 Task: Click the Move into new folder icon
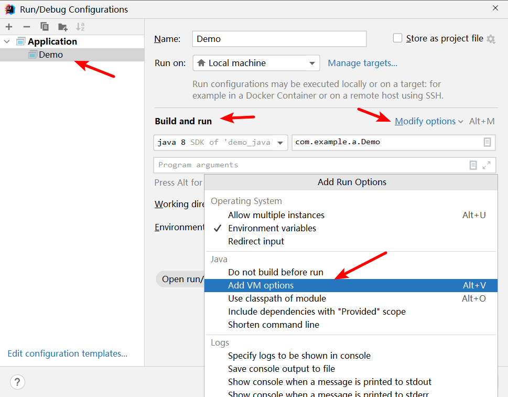coord(62,27)
